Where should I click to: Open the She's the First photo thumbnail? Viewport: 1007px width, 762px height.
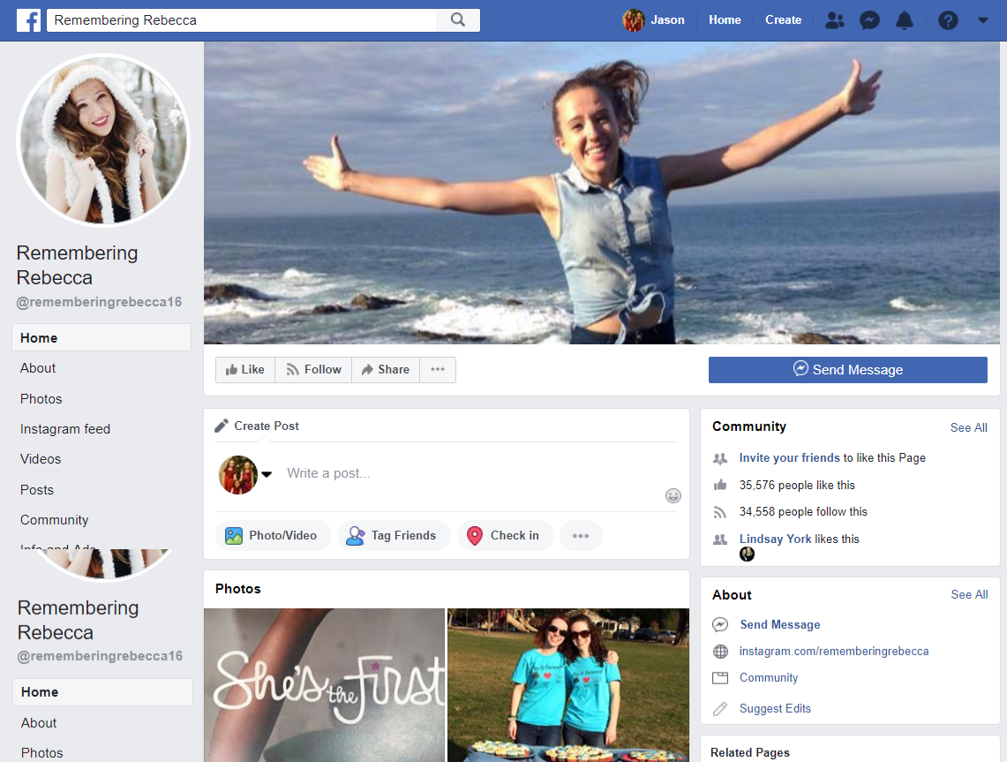(x=325, y=684)
